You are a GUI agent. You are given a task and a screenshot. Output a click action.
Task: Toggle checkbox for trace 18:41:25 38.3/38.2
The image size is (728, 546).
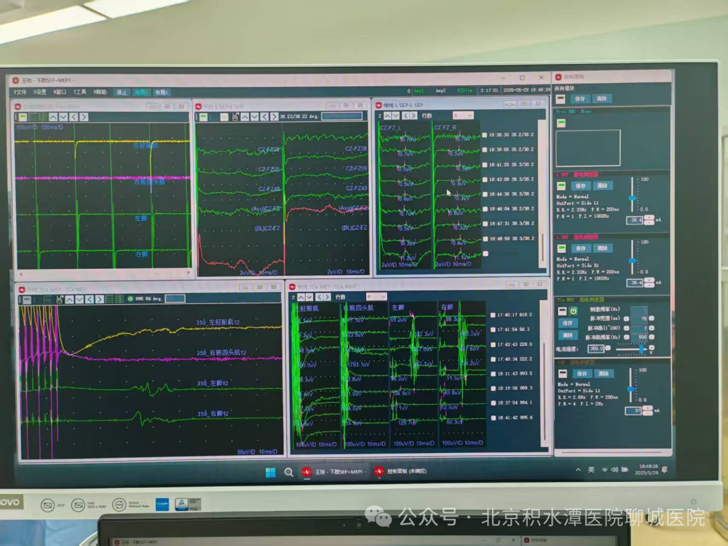coord(485,164)
